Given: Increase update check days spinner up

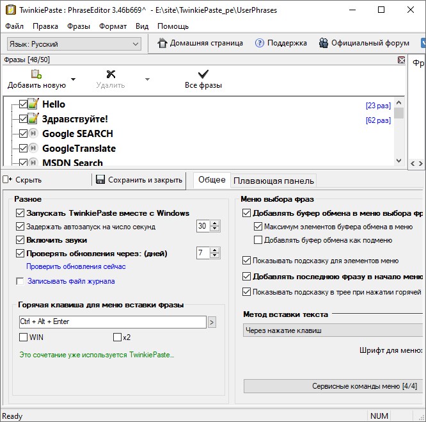Looking at the screenshot, I should pos(215,250).
